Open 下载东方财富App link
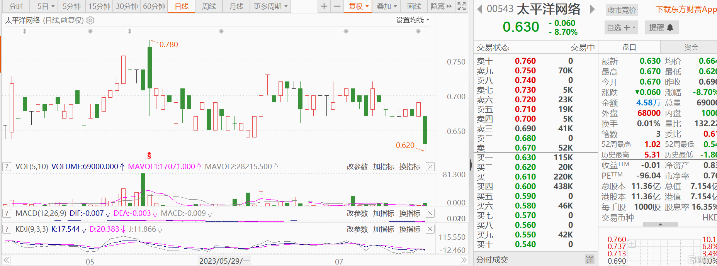Screen dimensions: 717x266 click(686, 9)
